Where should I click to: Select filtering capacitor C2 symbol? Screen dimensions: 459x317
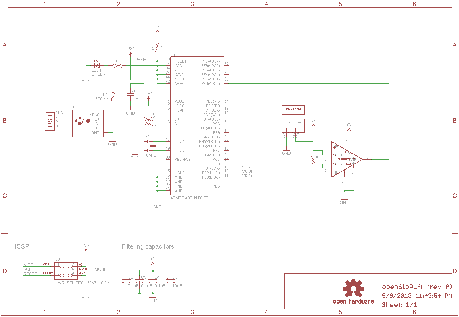(x=126, y=281)
